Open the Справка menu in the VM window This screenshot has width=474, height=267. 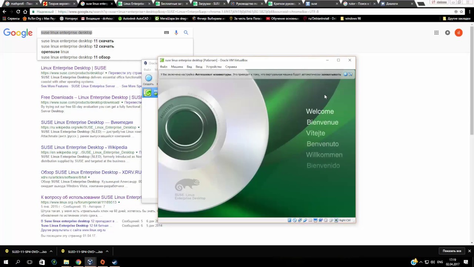coord(231,67)
